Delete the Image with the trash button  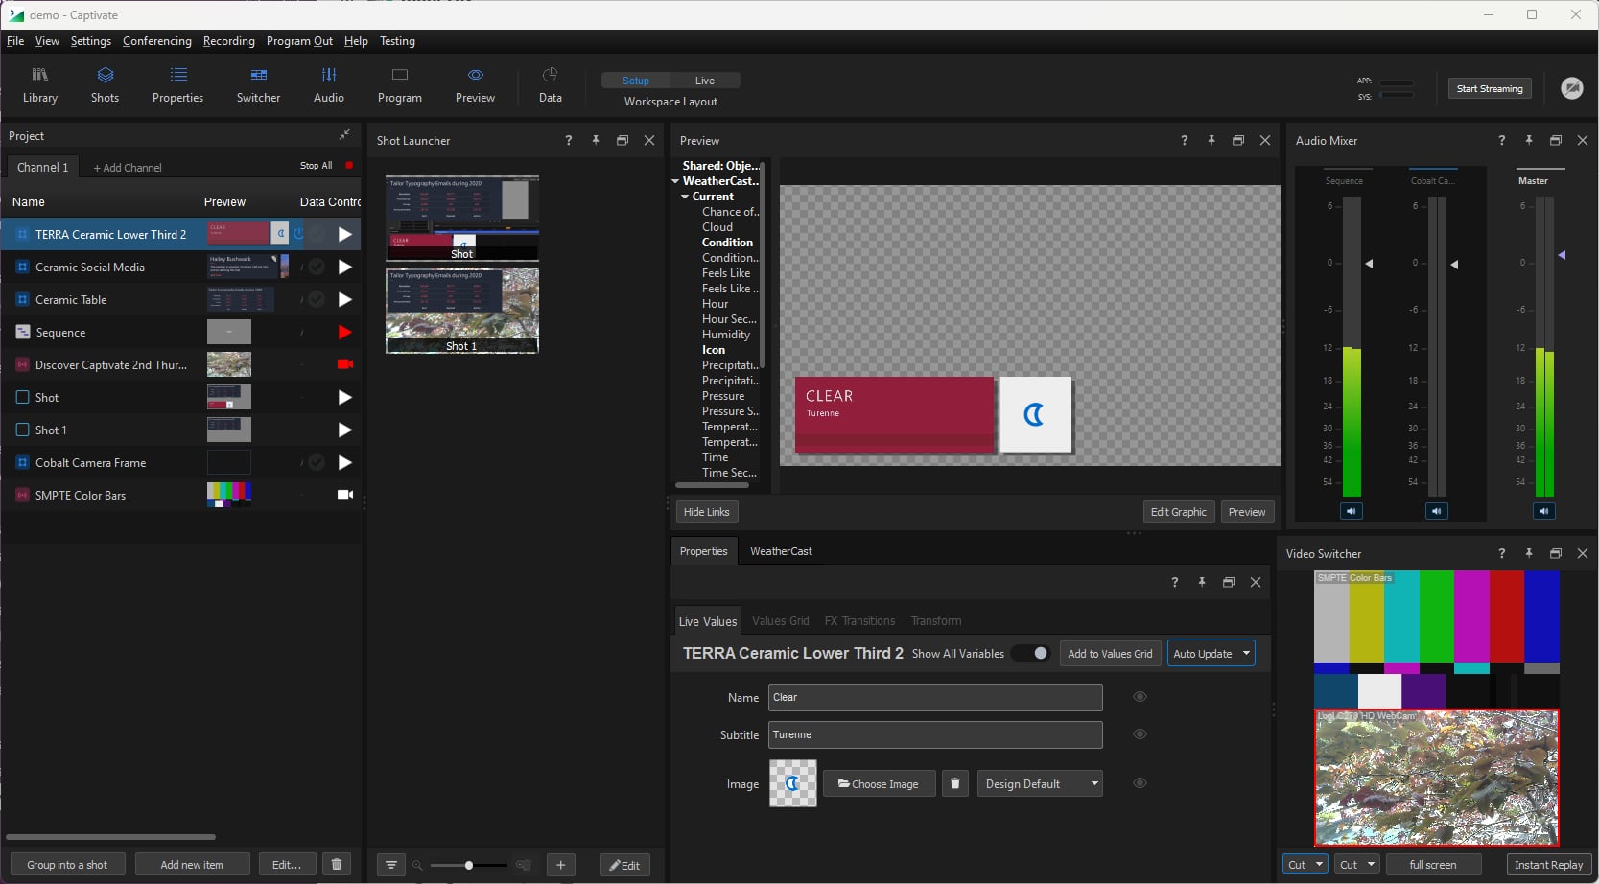954,783
